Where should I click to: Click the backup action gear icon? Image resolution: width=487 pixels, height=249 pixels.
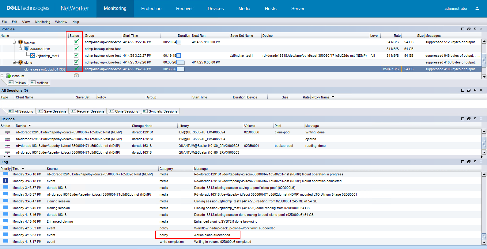coord(21,42)
